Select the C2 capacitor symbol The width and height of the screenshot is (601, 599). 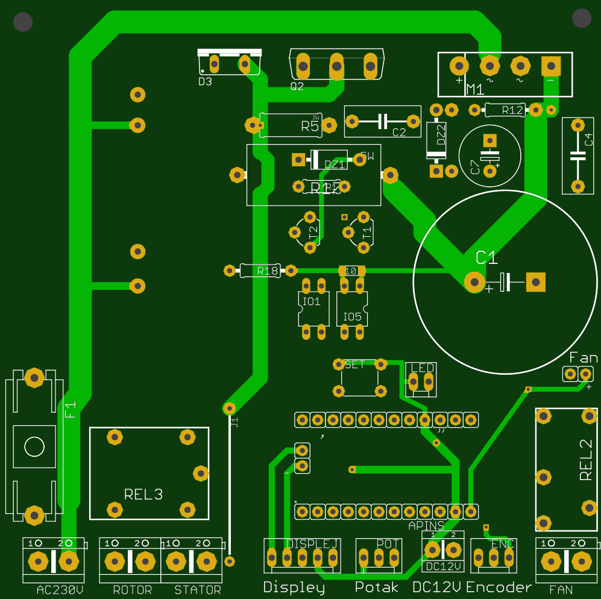coord(382,122)
